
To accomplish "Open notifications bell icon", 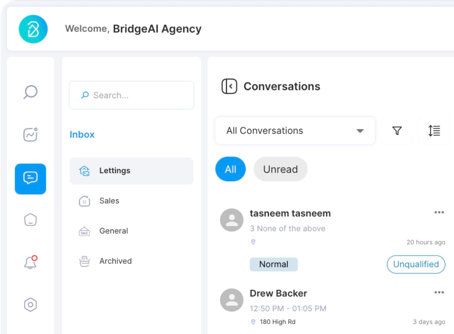I will coord(30,262).
